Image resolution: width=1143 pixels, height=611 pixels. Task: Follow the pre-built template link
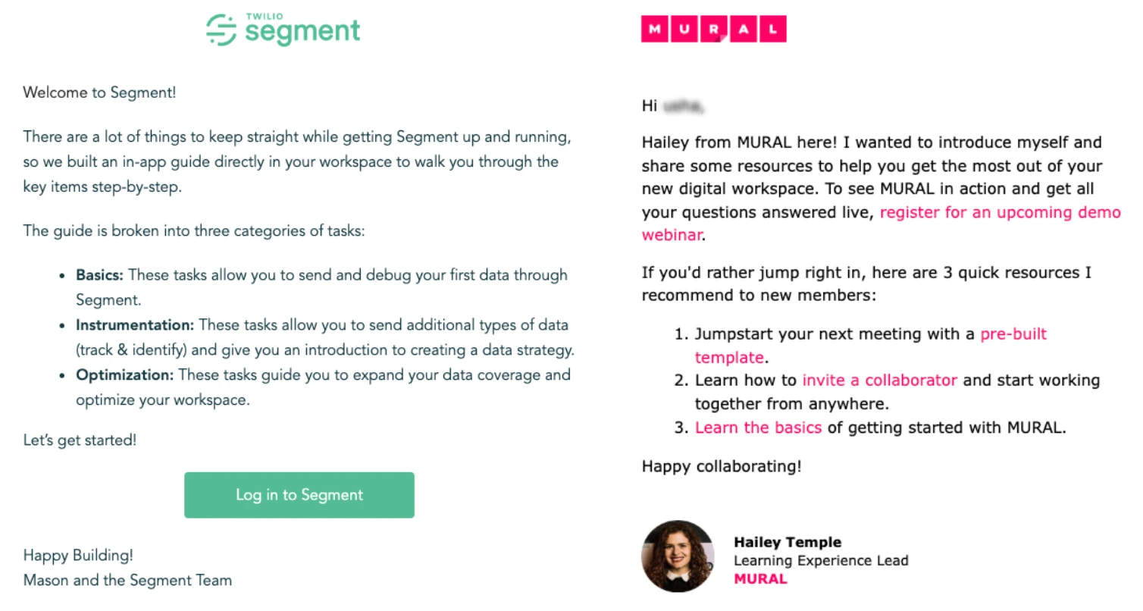pyautogui.click(x=1013, y=334)
